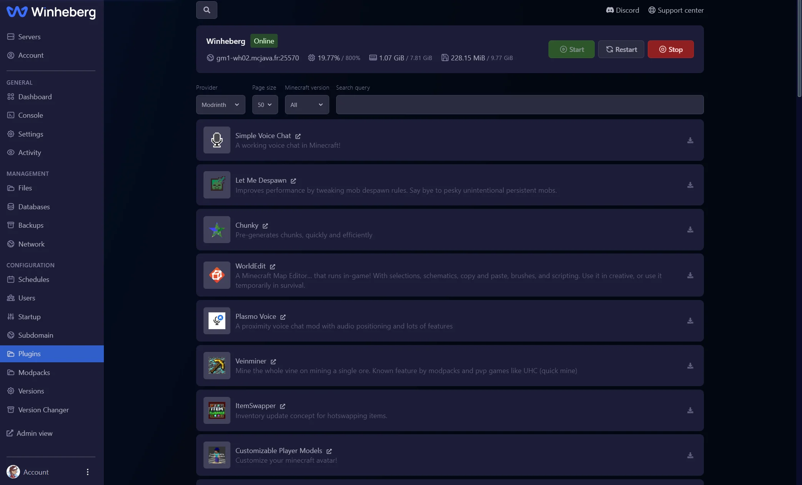Screen dimensions: 802x485
Task: Click the search magnifier icon button
Action: tap(207, 10)
